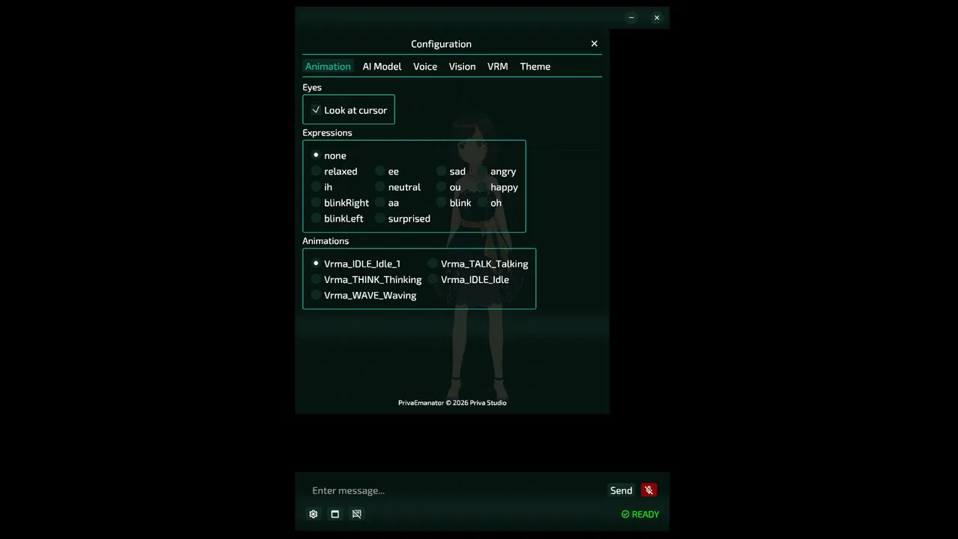Click the PrivaEmanator copyright footer text

click(x=452, y=403)
